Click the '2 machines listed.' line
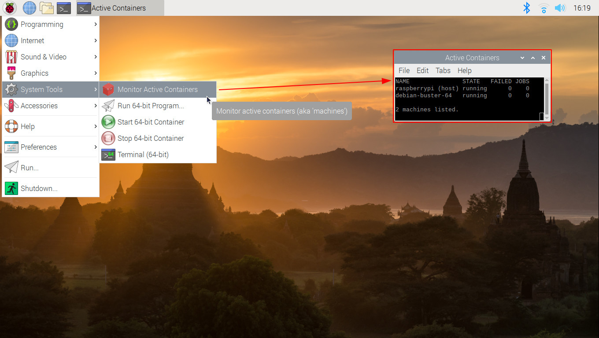The image size is (599, 338). click(x=427, y=110)
